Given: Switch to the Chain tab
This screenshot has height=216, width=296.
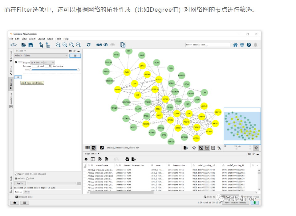Looking at the screenshot, I should pos(26,192).
